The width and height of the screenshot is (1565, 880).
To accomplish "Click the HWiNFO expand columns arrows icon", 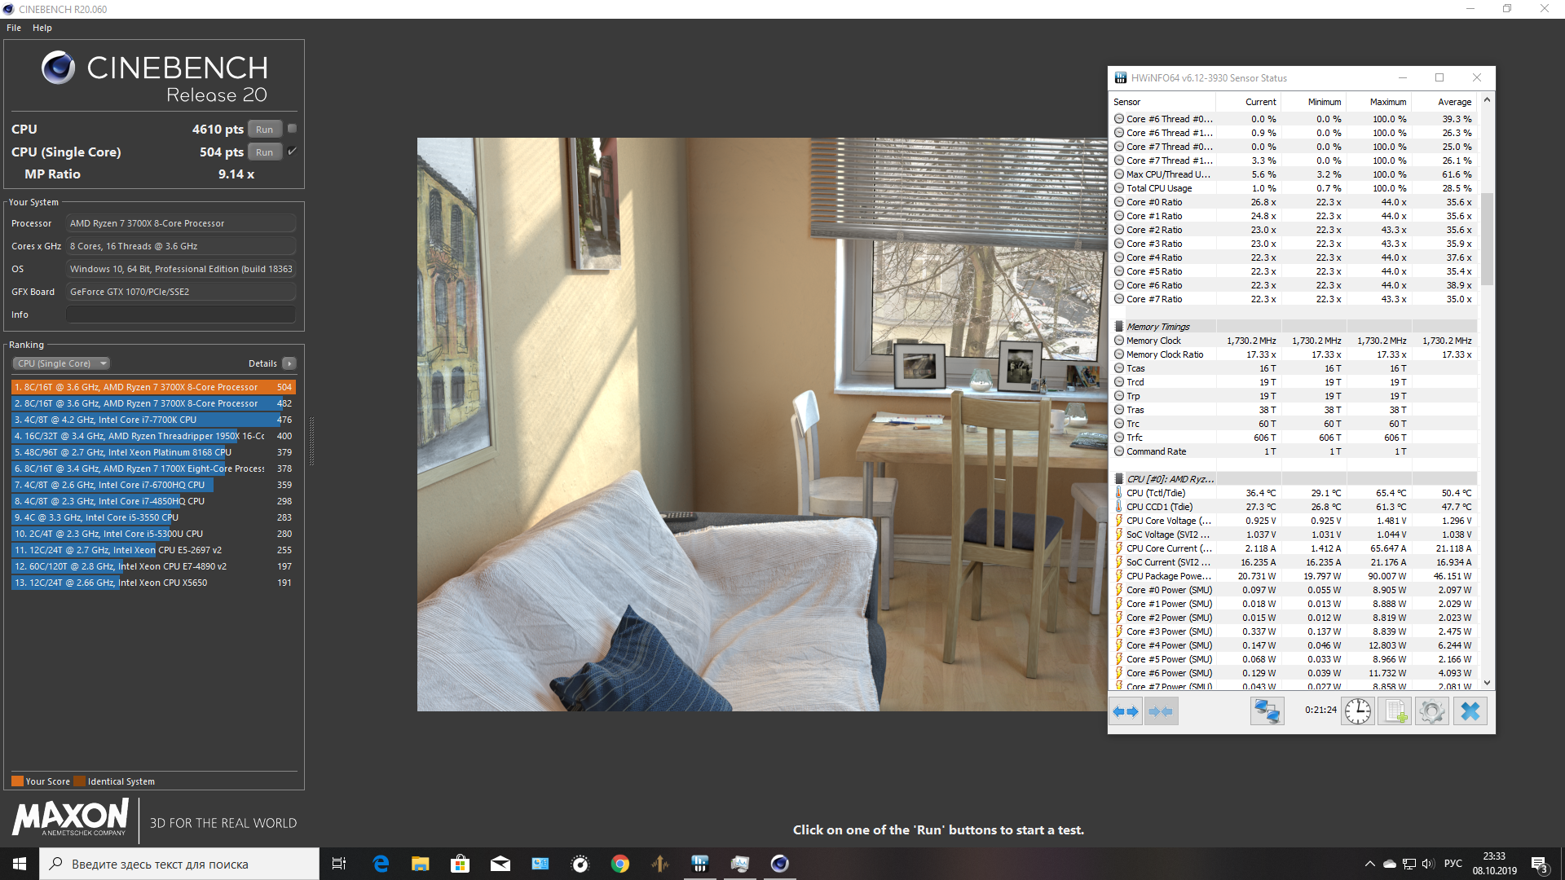I will [x=1126, y=711].
